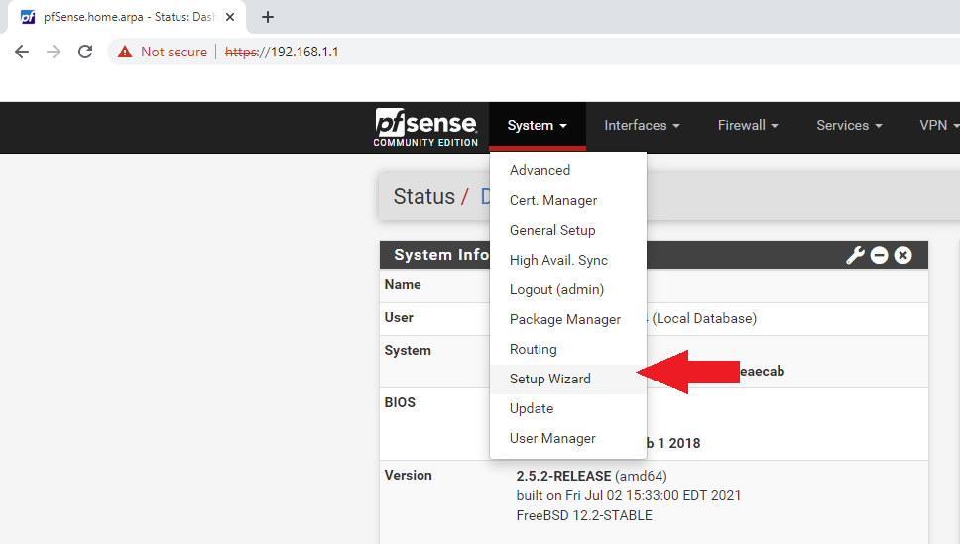Minimize the System Information widget

[x=880, y=255]
